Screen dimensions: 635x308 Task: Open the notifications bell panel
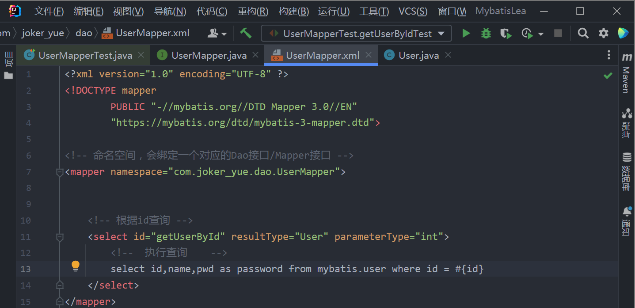626,221
